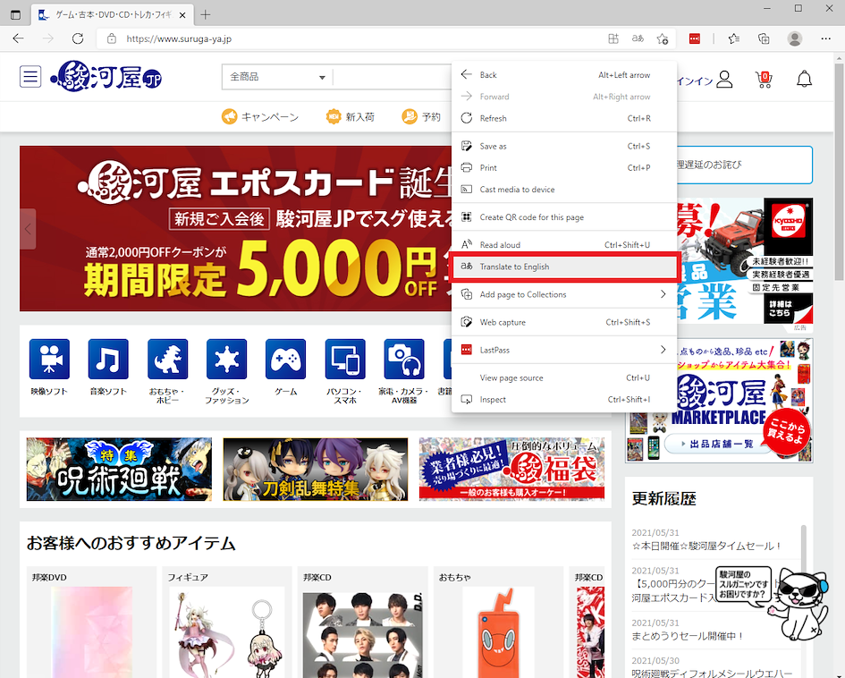Open the Settings and more ellipsis menu
Screen dimensions: 845x678
825,38
